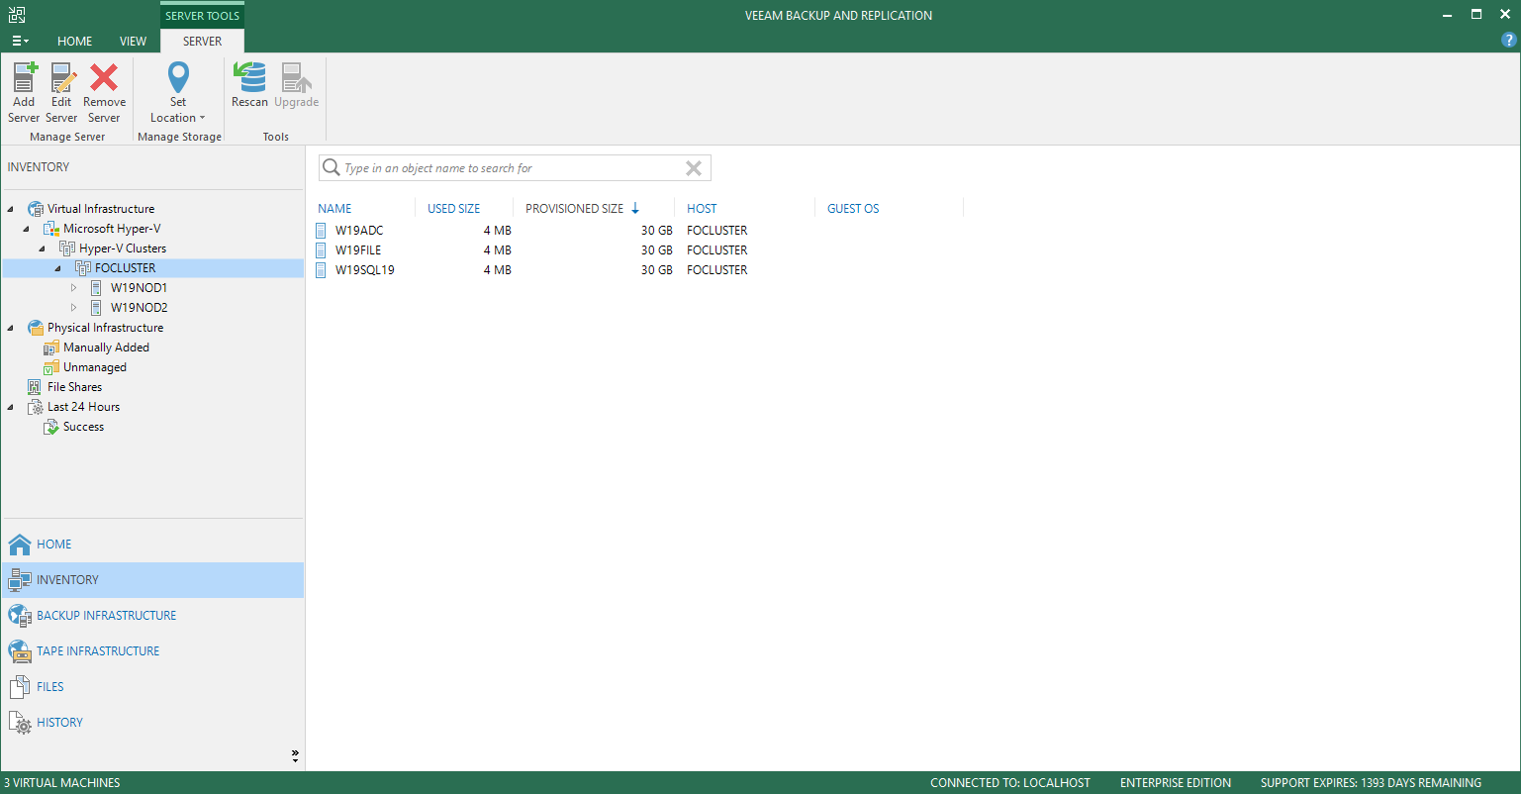Click 4 MB used size of W19FILE
The width and height of the screenshot is (1521, 794).
497,250
